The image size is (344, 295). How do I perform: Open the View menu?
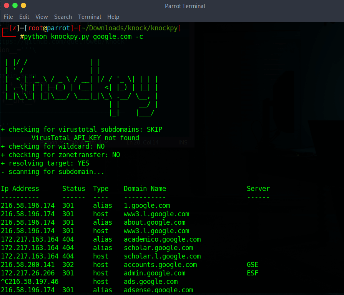[42, 17]
